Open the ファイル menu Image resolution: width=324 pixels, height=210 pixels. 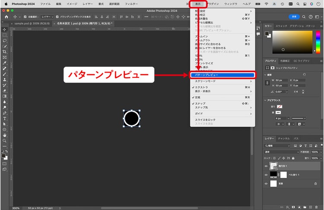45,4
